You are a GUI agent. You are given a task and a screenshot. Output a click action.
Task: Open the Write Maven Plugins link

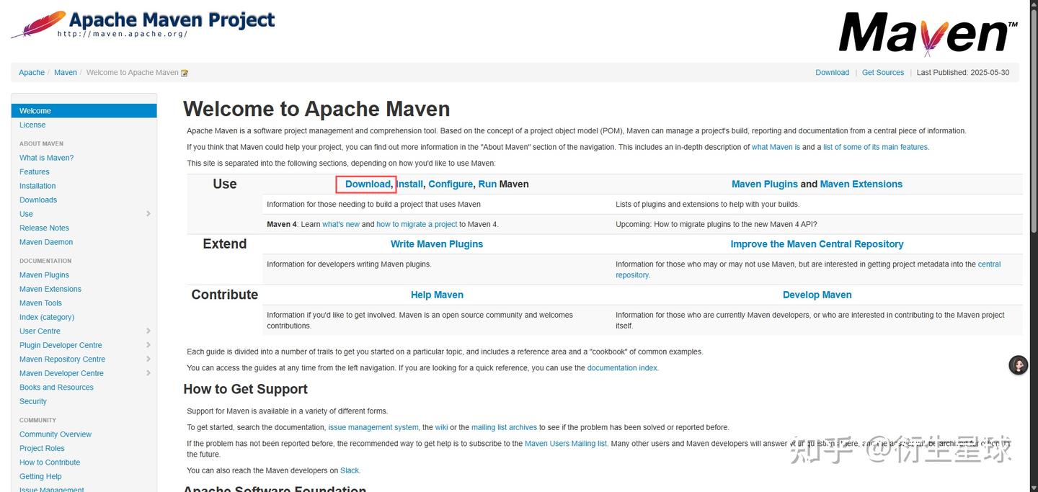tap(437, 244)
